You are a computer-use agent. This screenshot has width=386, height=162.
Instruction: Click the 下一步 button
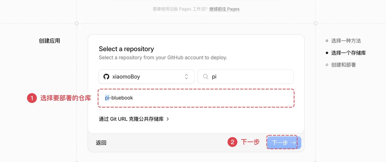284,143
